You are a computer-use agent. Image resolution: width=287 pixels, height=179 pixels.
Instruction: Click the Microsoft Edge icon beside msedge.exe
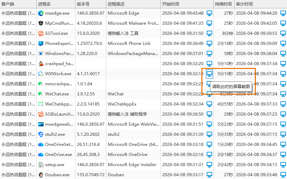(x=41, y=13)
